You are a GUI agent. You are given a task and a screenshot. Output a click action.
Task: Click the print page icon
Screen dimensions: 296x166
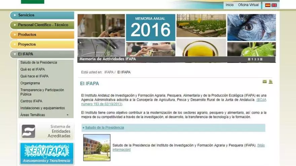pyautogui.click(x=270, y=81)
